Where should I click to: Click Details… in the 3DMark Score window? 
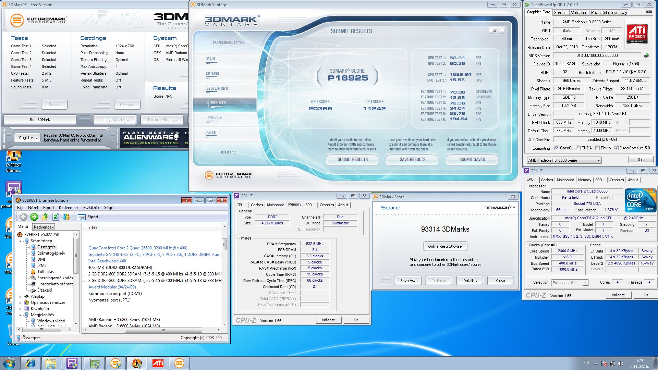(x=471, y=281)
